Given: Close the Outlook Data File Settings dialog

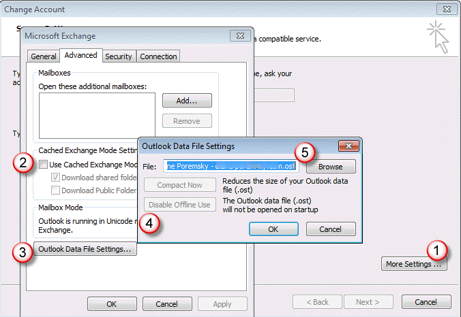Looking at the screenshot, I should coord(348,146).
